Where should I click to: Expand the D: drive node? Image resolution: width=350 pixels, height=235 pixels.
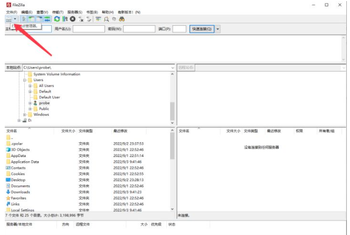(19, 121)
